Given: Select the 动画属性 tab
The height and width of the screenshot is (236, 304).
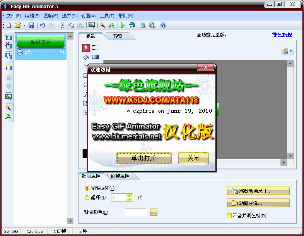Looking at the screenshot, I should point(91,176).
